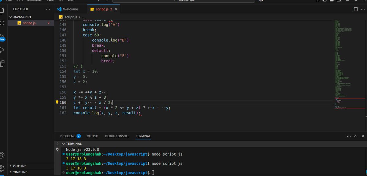Open the Search view in activity bar
Screen dimensions: 367x176
2,23
